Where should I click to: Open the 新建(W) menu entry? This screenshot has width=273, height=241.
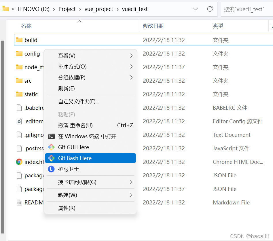(x=90, y=195)
